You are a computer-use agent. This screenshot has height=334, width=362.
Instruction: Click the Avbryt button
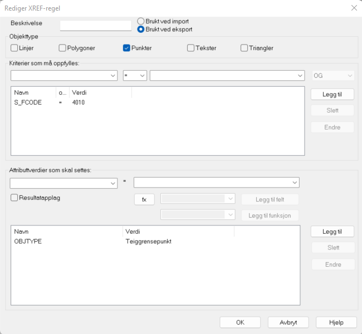(x=288, y=322)
